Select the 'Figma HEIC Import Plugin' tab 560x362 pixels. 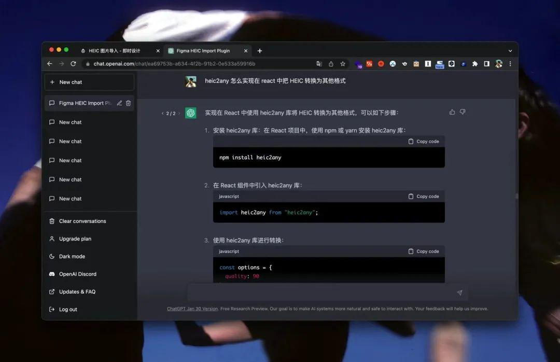[x=207, y=51]
